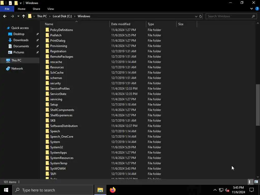Select Network in the navigation pane
Screen dimensions: 260x195
tap(17, 69)
